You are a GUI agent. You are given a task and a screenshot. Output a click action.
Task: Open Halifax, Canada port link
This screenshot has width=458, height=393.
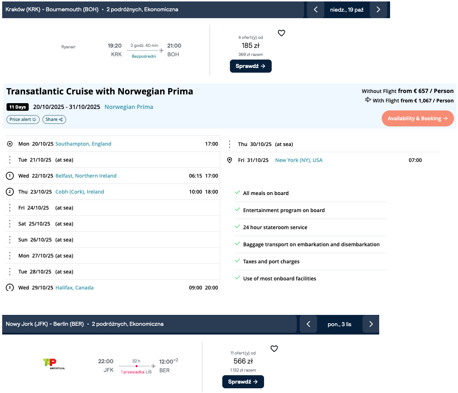(74, 288)
